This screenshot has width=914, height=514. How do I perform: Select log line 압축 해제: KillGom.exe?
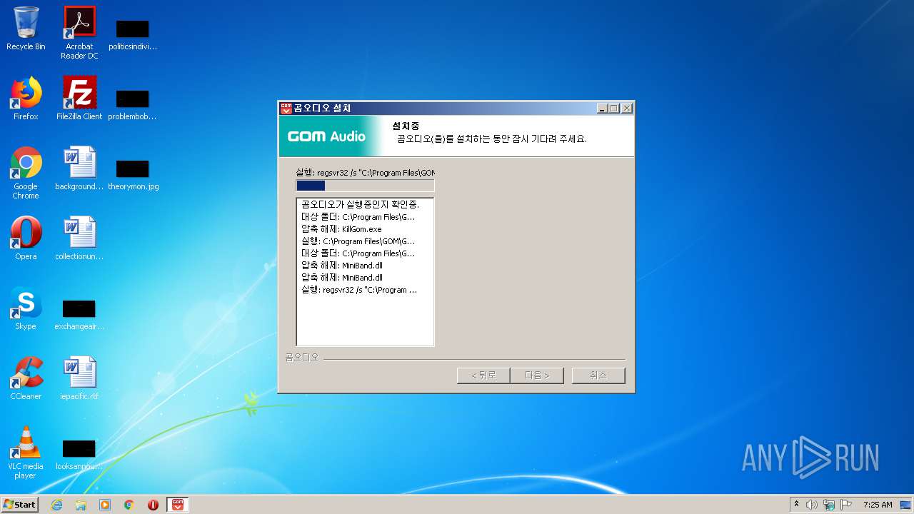[x=341, y=229]
